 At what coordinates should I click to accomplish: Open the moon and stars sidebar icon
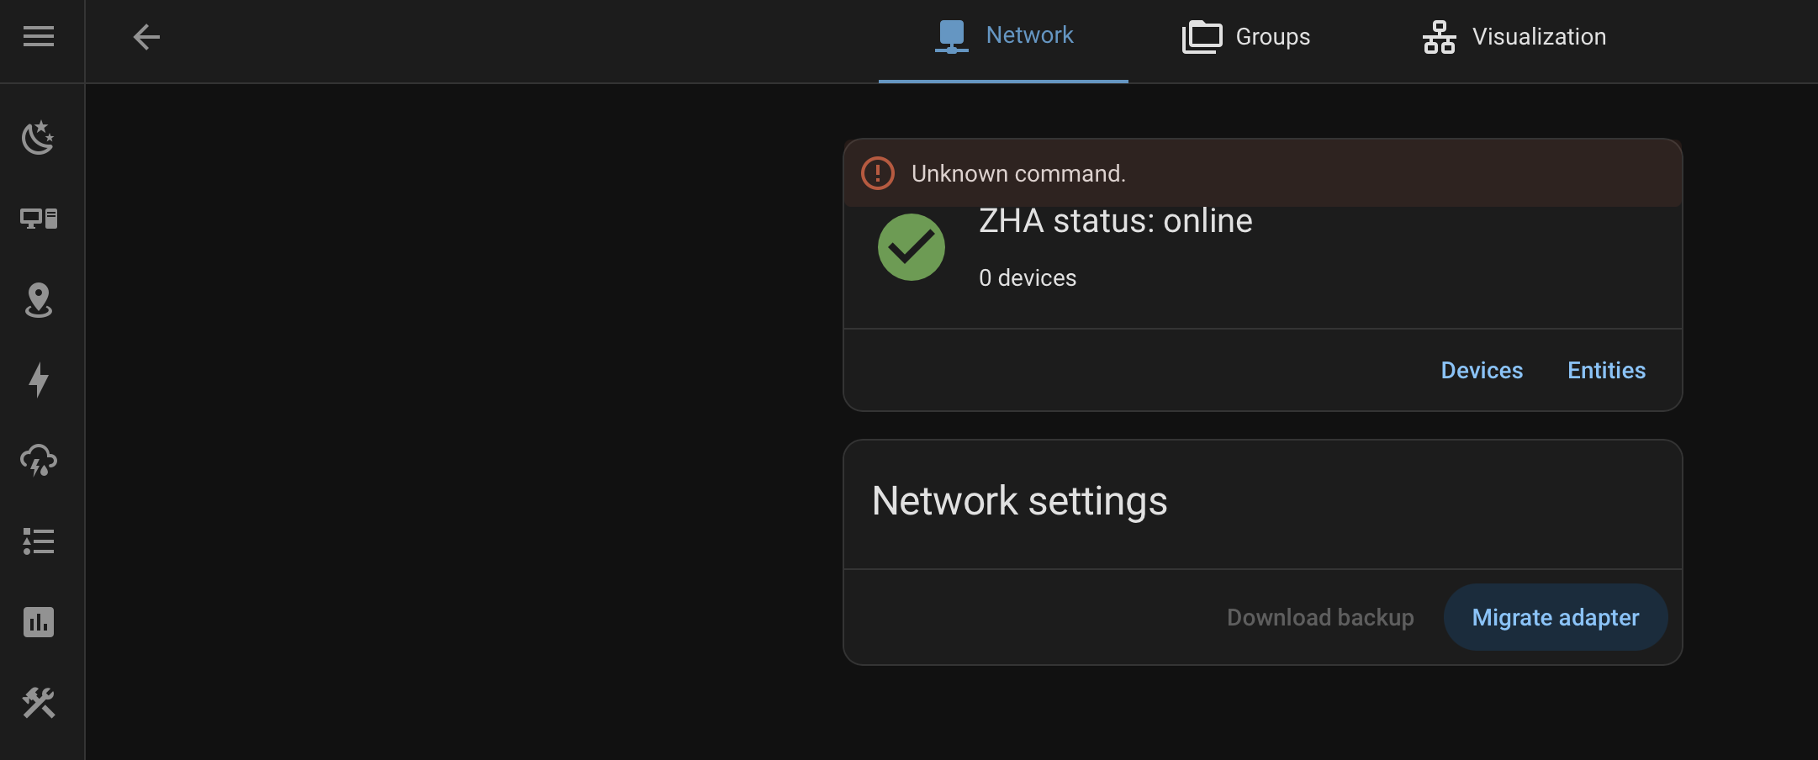tap(39, 138)
